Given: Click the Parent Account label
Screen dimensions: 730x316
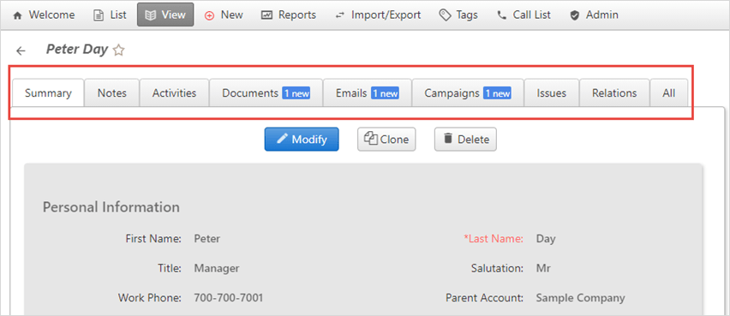Looking at the screenshot, I should coord(485,298).
